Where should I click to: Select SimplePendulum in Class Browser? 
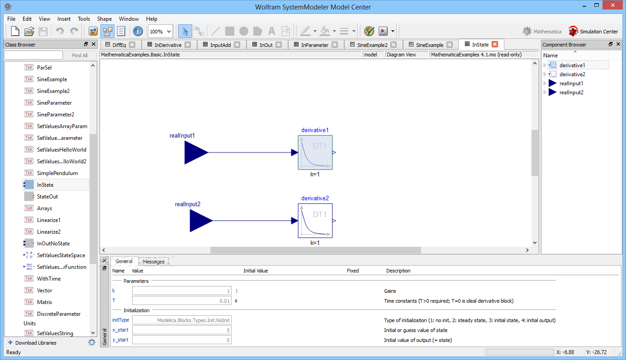(x=57, y=173)
